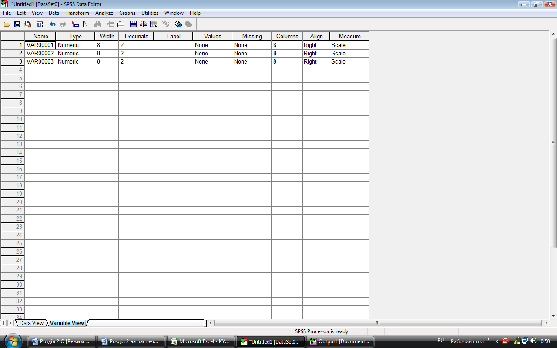Click the Measure column header
557x348 pixels.
(349, 36)
